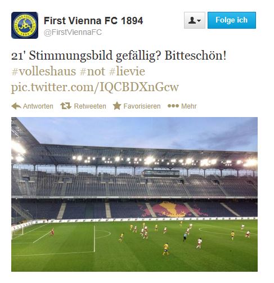
Task: Click the person silhouette icon
Action: click(192, 20)
